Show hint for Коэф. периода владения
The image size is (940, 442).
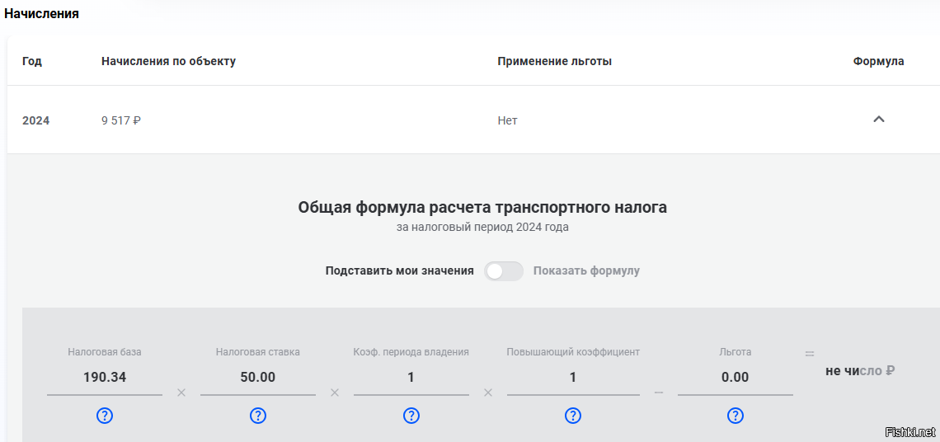click(411, 416)
